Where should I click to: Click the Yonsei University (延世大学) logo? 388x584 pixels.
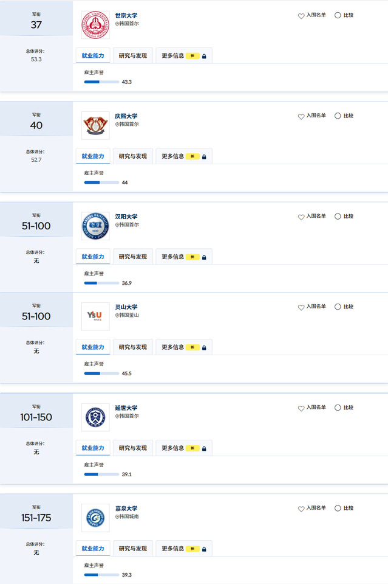[95, 417]
